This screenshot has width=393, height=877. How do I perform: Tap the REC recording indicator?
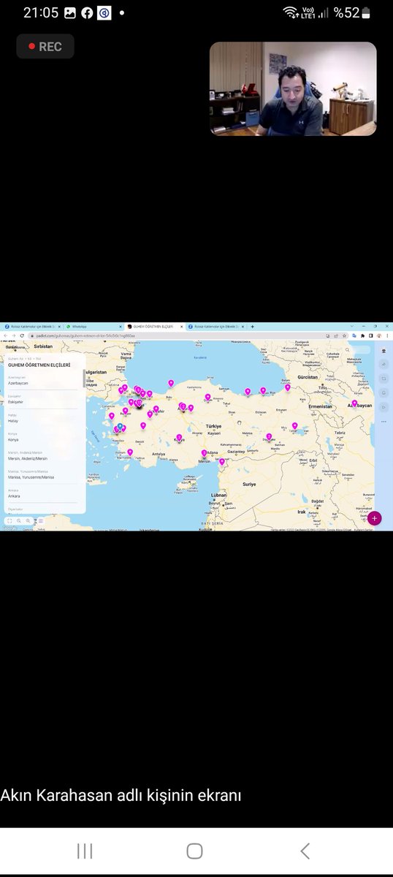(x=45, y=46)
